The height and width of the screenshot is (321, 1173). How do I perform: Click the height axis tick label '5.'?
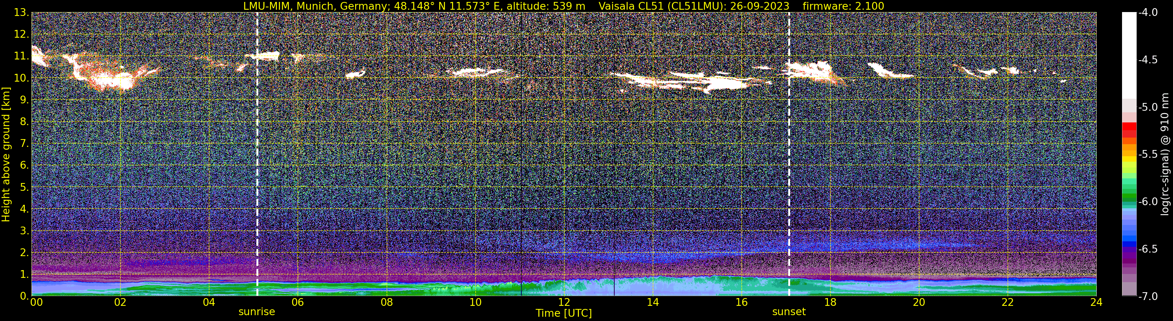[24, 187]
